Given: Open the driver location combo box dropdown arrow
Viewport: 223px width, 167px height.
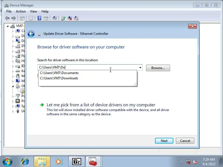Looking at the screenshot, I should coord(140,67).
